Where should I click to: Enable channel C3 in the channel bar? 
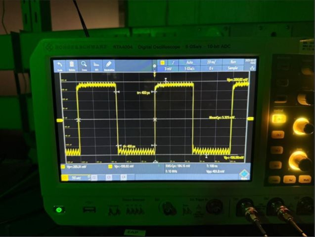click(x=109, y=177)
